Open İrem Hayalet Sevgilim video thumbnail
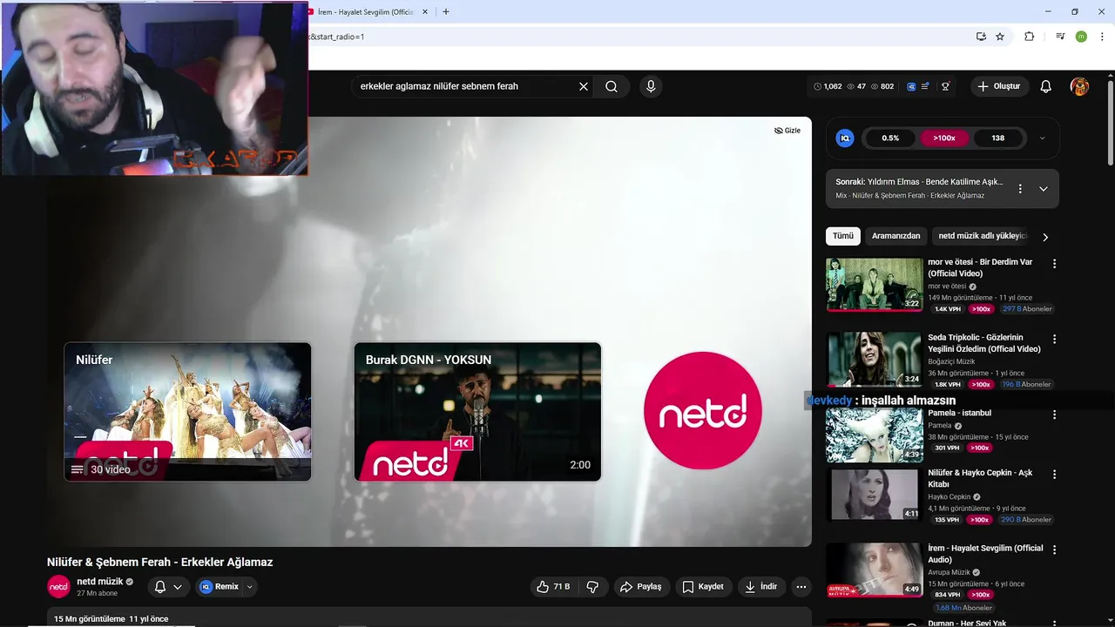 pyautogui.click(x=874, y=570)
